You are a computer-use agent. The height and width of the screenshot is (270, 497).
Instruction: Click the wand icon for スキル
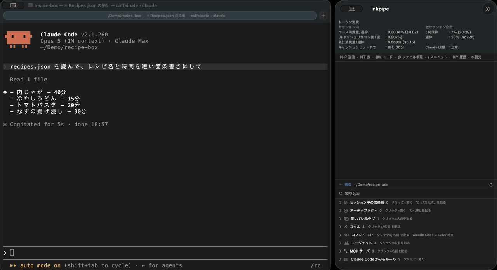coord(346,227)
